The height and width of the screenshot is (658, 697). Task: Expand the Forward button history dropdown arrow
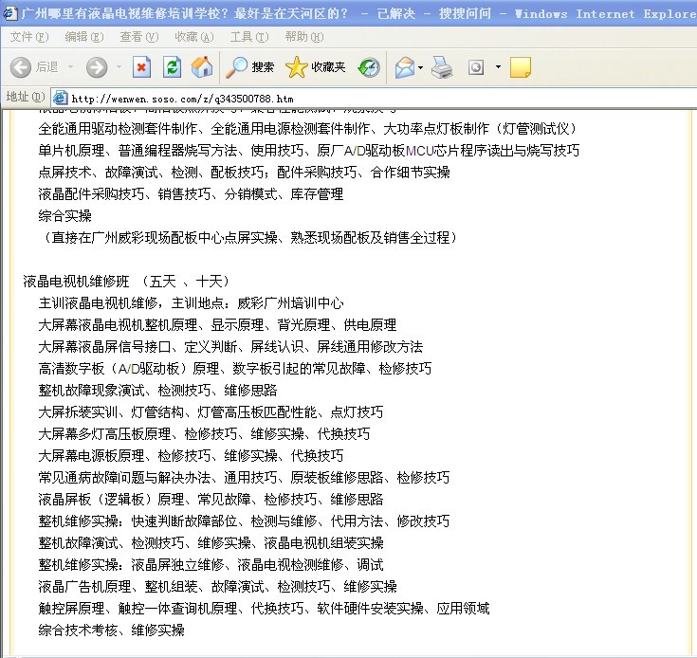[x=119, y=67]
